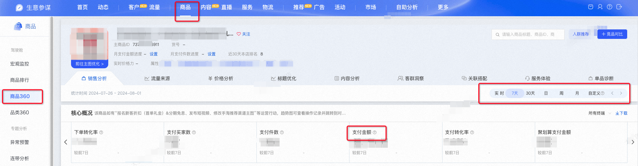This screenshot has width=638, height=166.
Task: Open 宏观监控 in the sidebar
Action: [20, 64]
